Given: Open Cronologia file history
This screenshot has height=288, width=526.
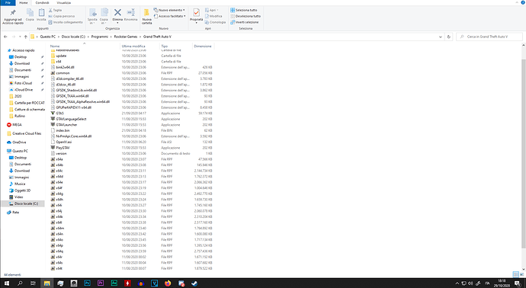Looking at the screenshot, I should [x=215, y=22].
